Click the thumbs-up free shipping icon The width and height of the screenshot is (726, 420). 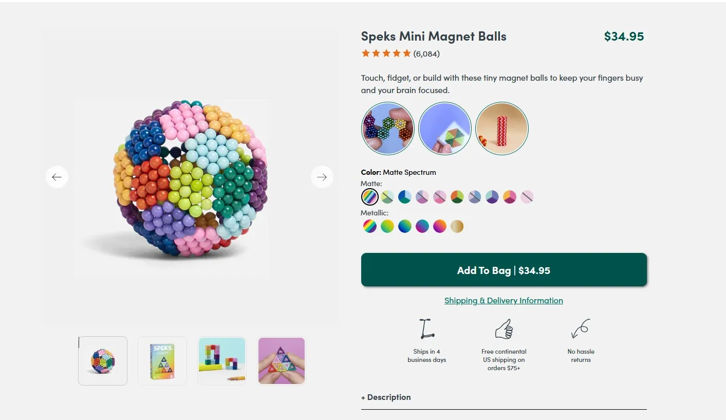pyautogui.click(x=504, y=327)
